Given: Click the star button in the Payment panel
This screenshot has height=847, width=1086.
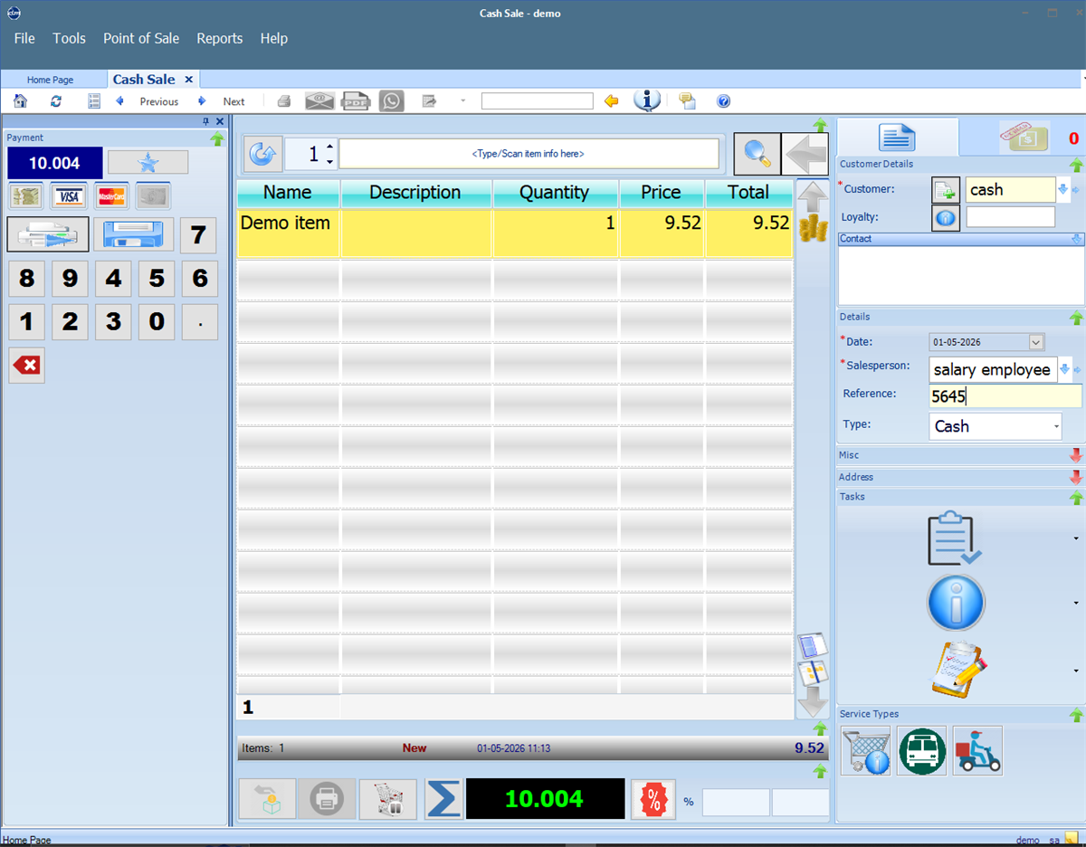Looking at the screenshot, I should coord(148,162).
